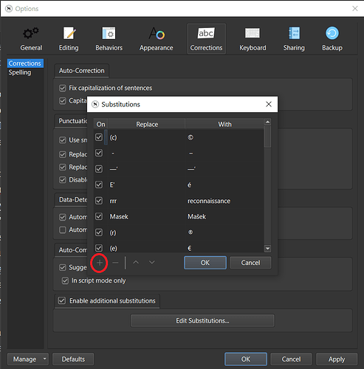
Task: Open the Keyboard options pane
Action: 253,39
